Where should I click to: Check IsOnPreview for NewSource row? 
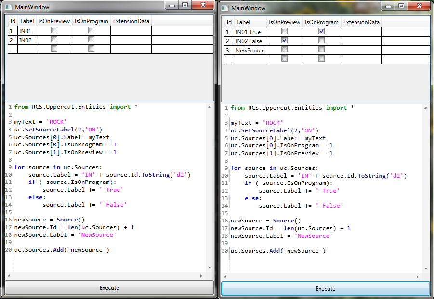pos(284,50)
